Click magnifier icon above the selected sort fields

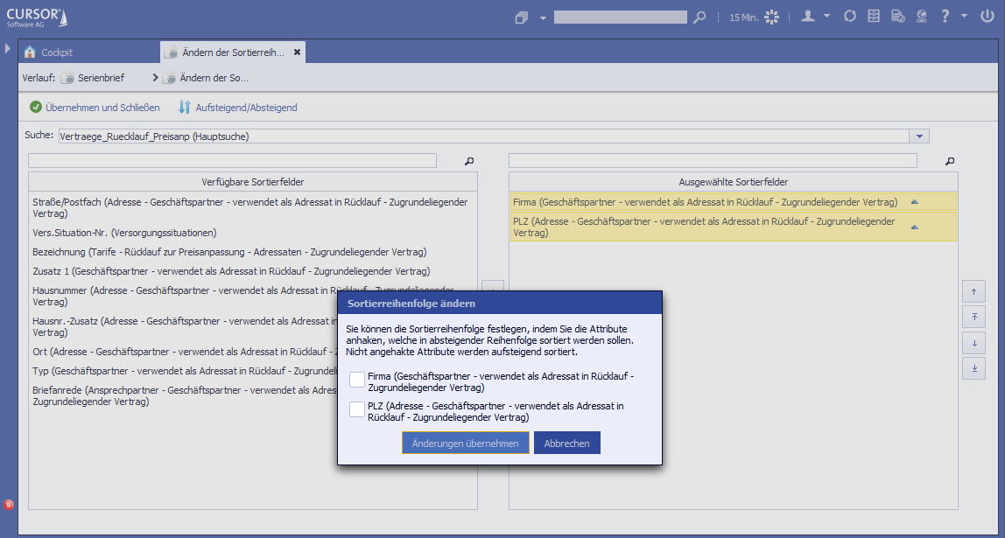(950, 161)
